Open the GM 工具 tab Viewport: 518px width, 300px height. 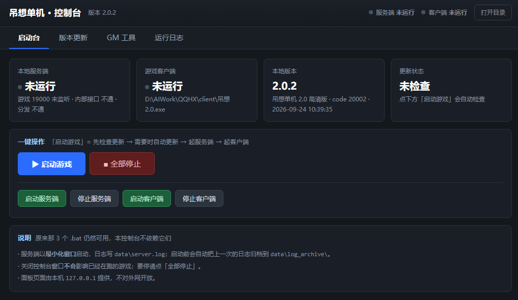tap(121, 38)
